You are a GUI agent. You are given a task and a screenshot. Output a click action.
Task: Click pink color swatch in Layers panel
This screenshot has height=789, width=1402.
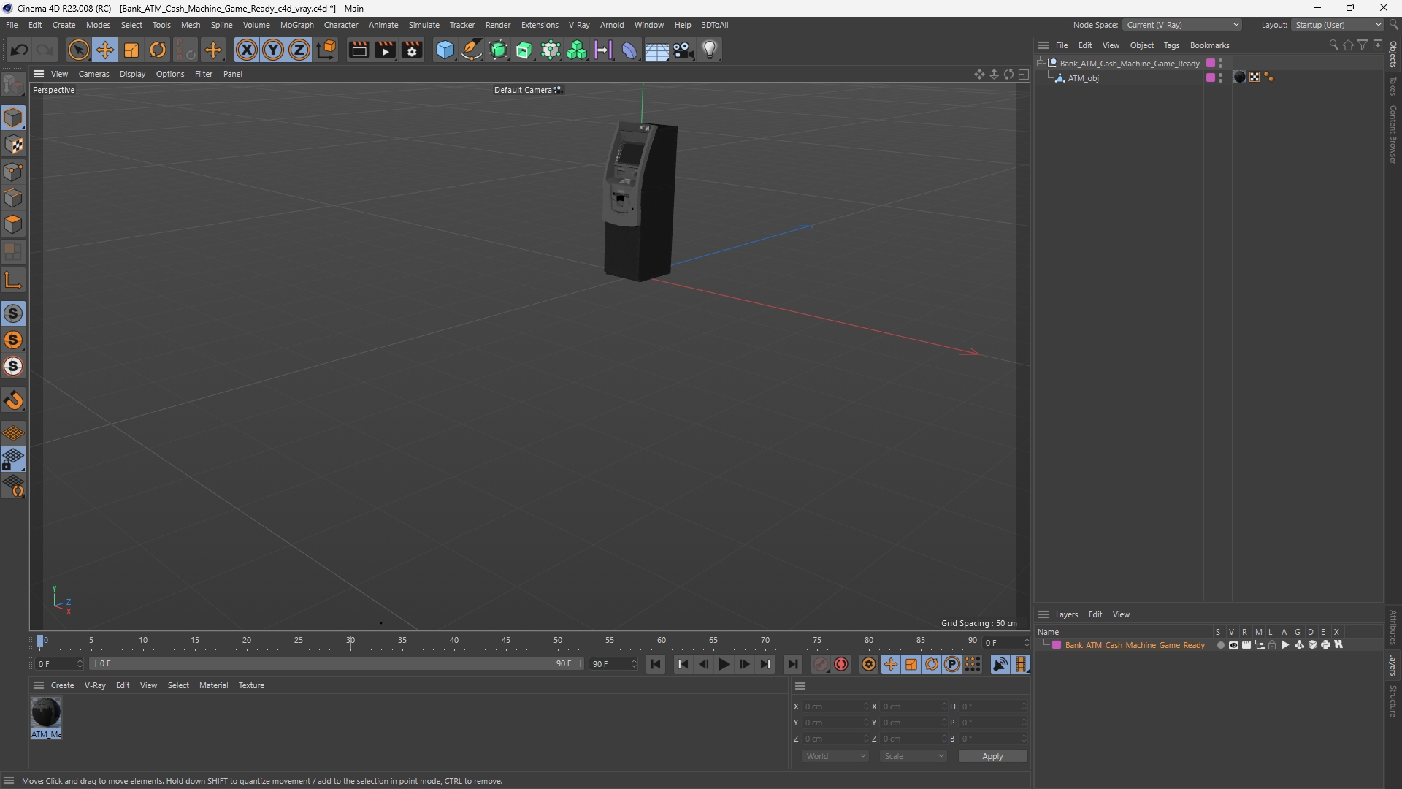click(1056, 645)
